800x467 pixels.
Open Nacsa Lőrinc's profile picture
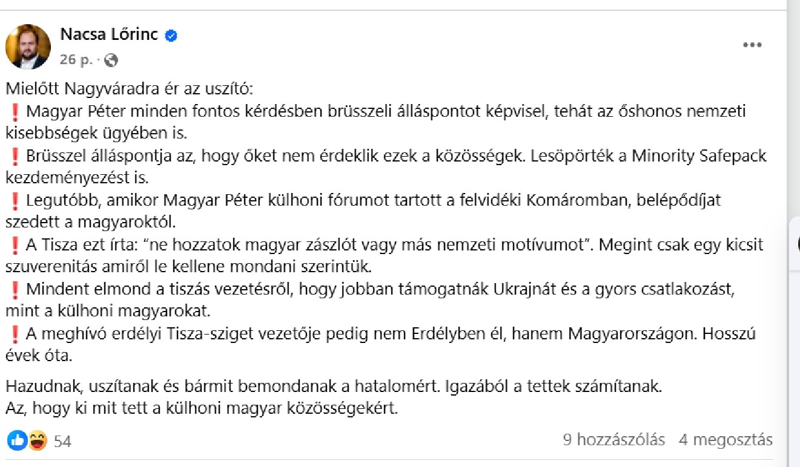point(28,47)
